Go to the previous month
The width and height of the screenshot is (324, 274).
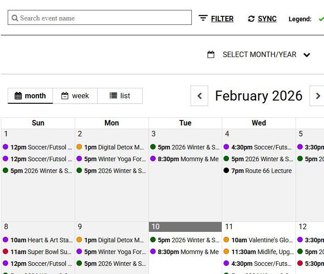tap(199, 96)
